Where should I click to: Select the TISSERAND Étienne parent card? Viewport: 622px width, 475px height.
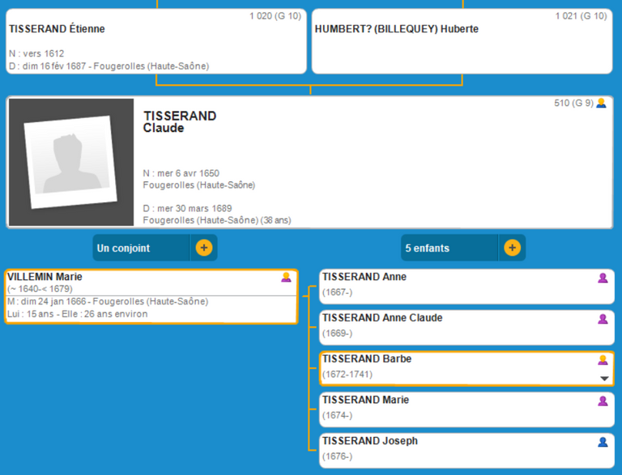coord(156,42)
